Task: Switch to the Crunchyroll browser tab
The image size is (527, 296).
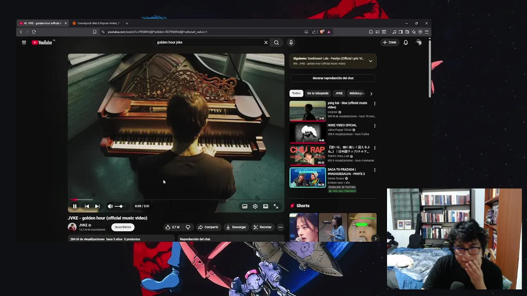Action: (96, 23)
